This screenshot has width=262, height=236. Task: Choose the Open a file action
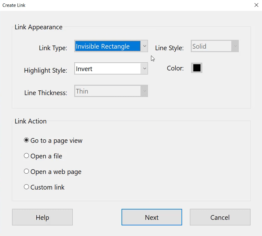click(26, 156)
